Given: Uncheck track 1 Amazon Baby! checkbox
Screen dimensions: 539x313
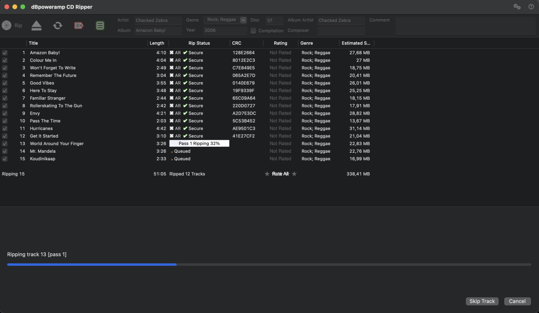Looking at the screenshot, I should click(x=5, y=53).
